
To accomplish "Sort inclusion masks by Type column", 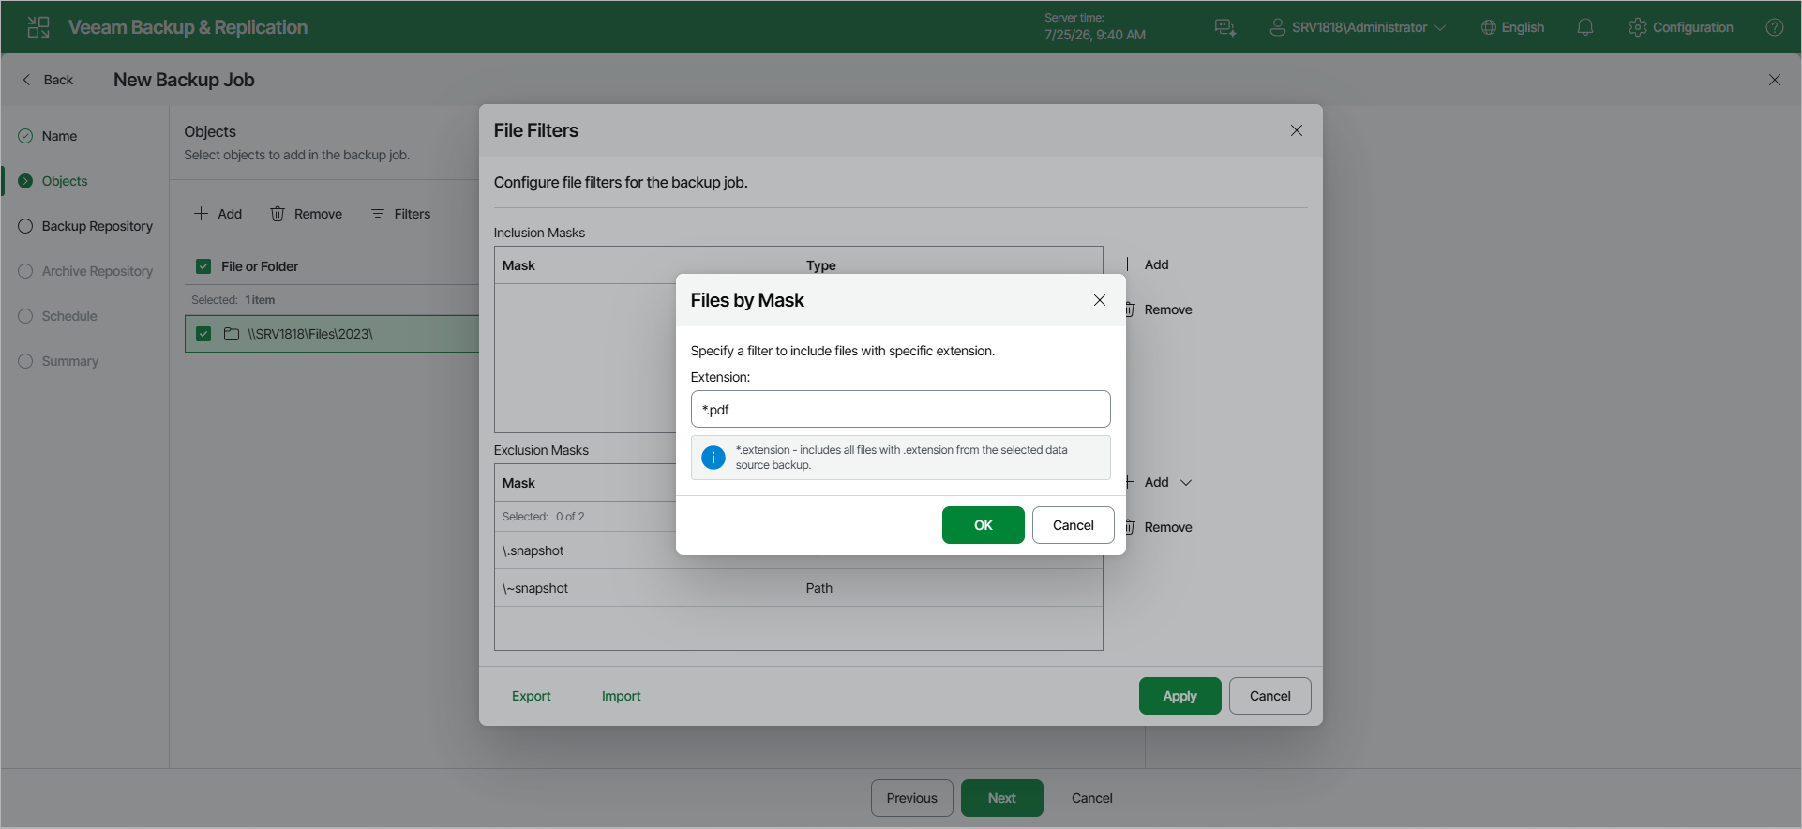I will pos(821,265).
